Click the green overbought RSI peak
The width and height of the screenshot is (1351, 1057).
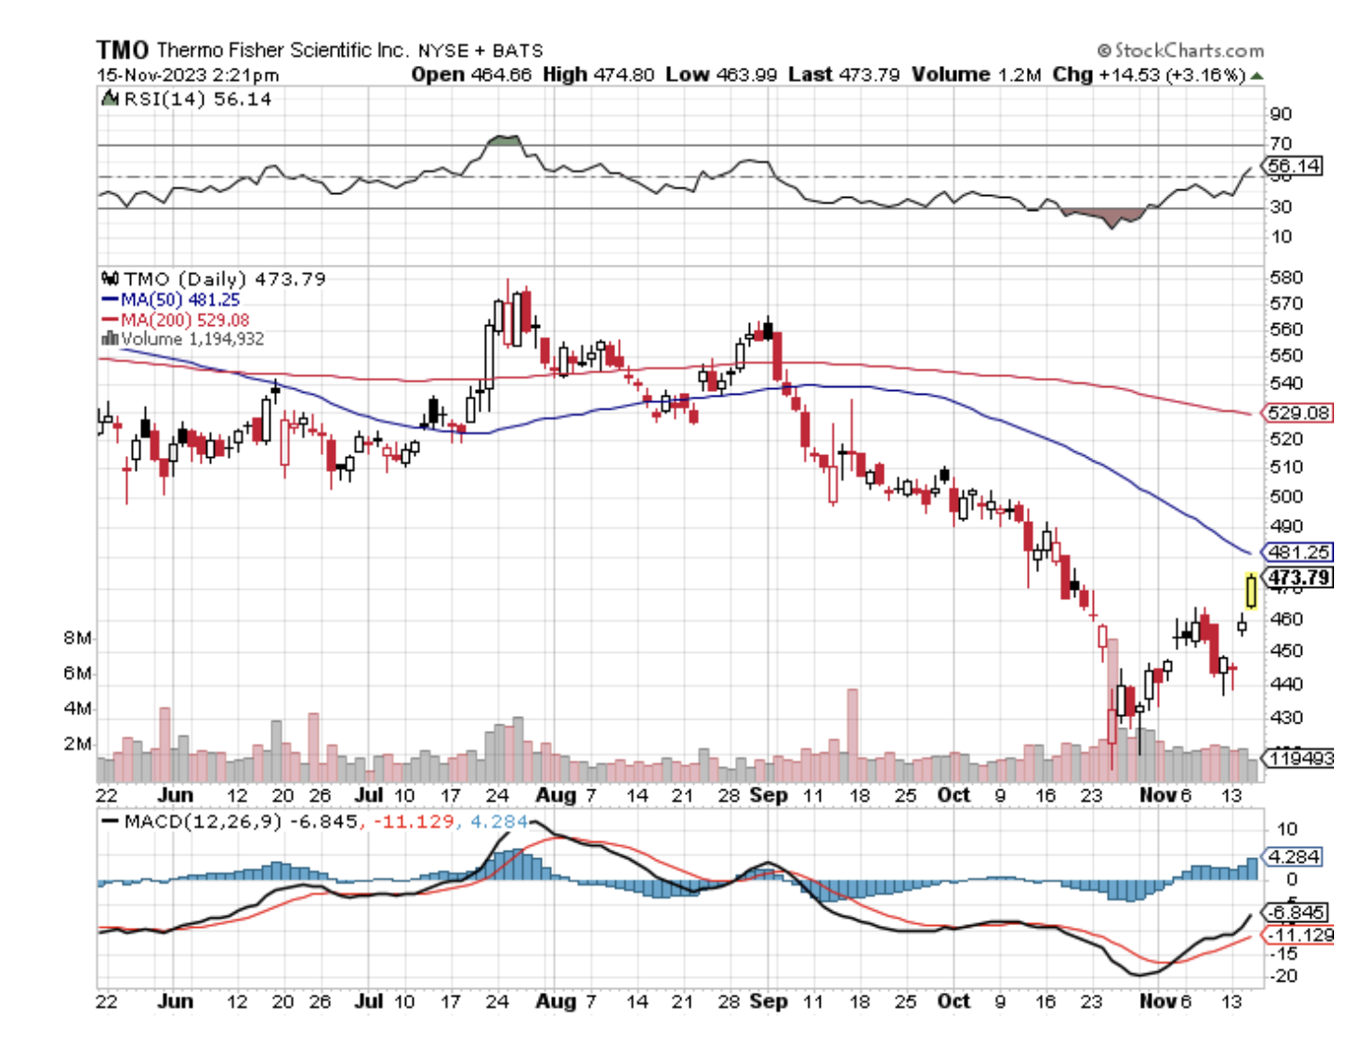coord(504,141)
